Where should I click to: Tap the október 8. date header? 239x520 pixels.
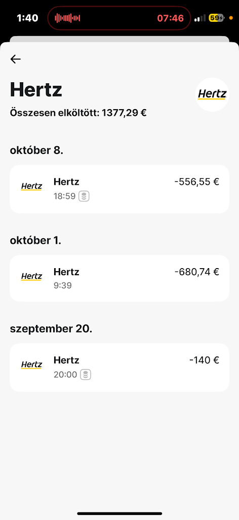click(36, 150)
